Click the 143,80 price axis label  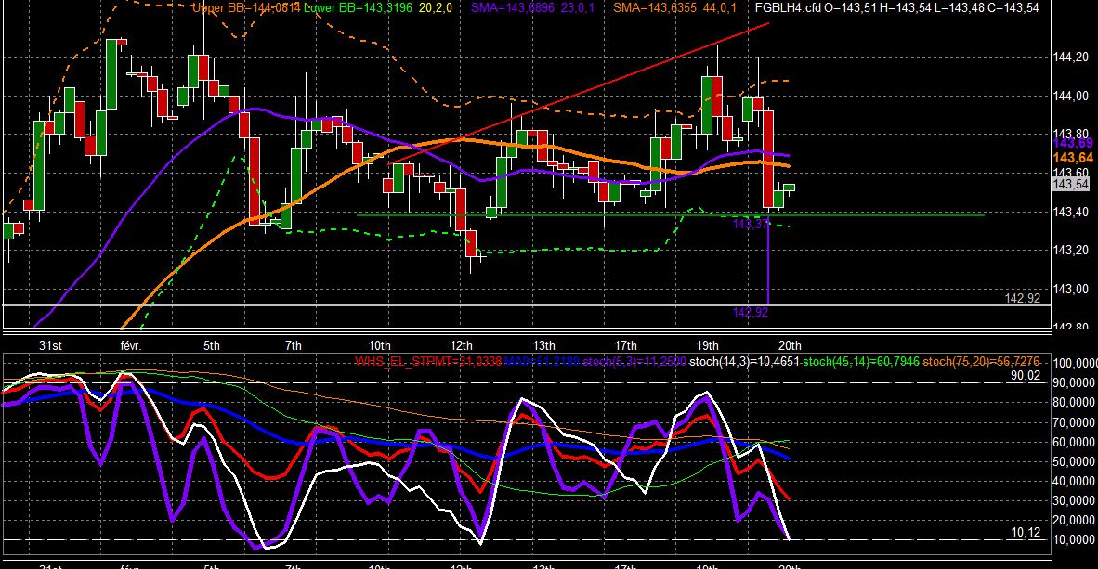coord(1071,135)
